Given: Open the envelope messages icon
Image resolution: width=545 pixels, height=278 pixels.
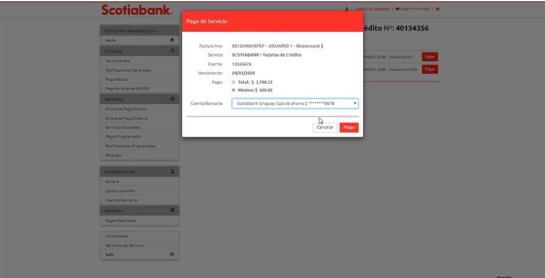Looking at the screenshot, I should click(x=437, y=9).
